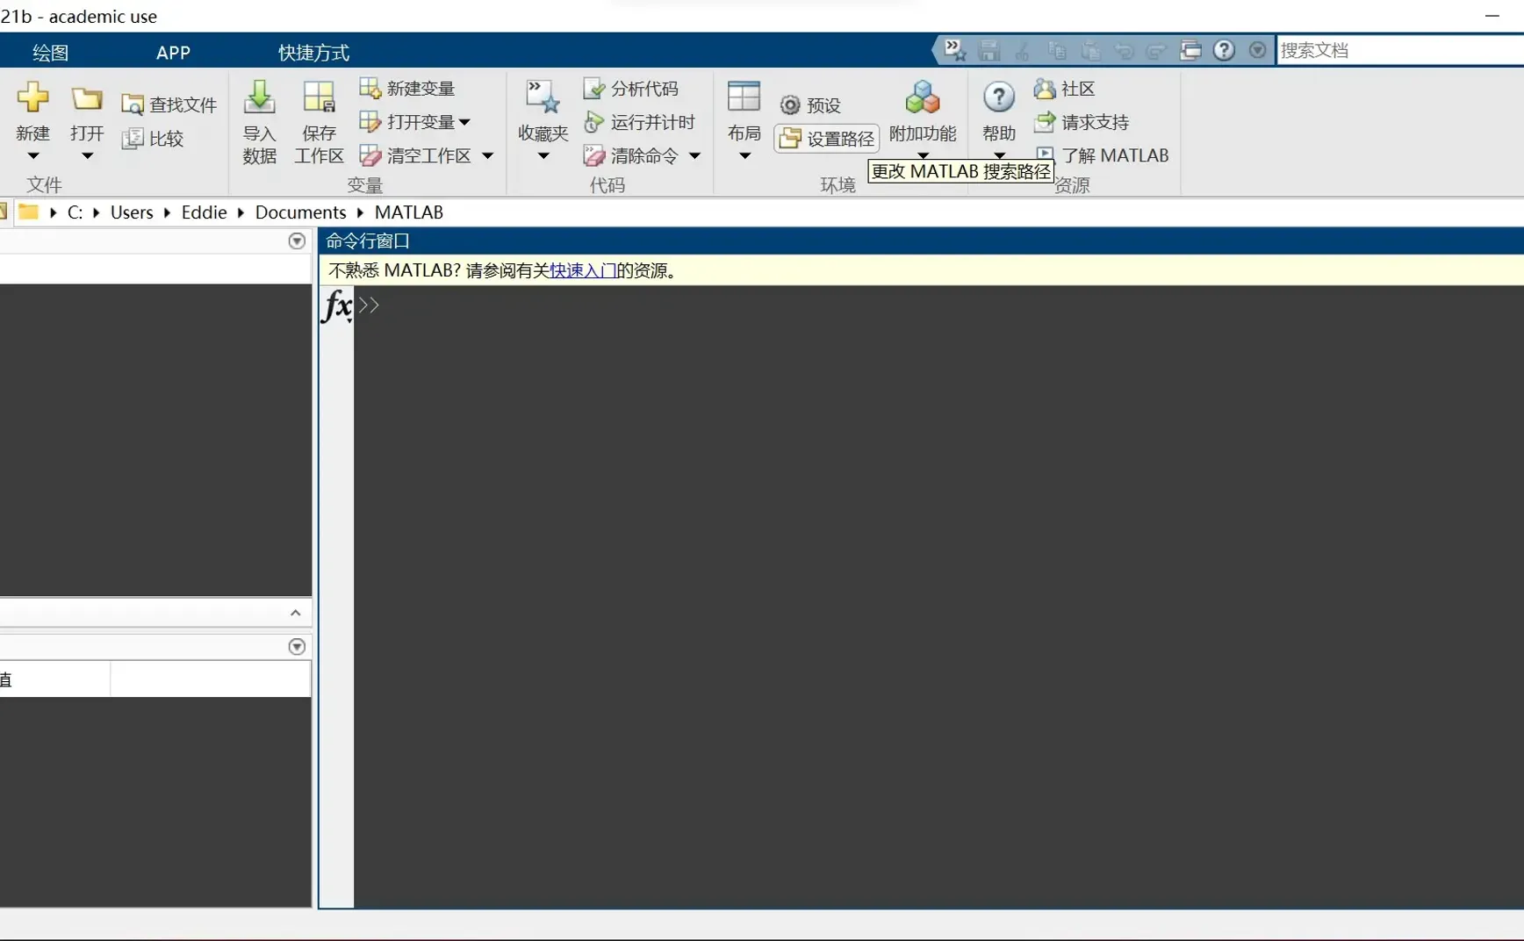
Task: Click the Import Data (导入数据) icon
Action: (x=259, y=97)
